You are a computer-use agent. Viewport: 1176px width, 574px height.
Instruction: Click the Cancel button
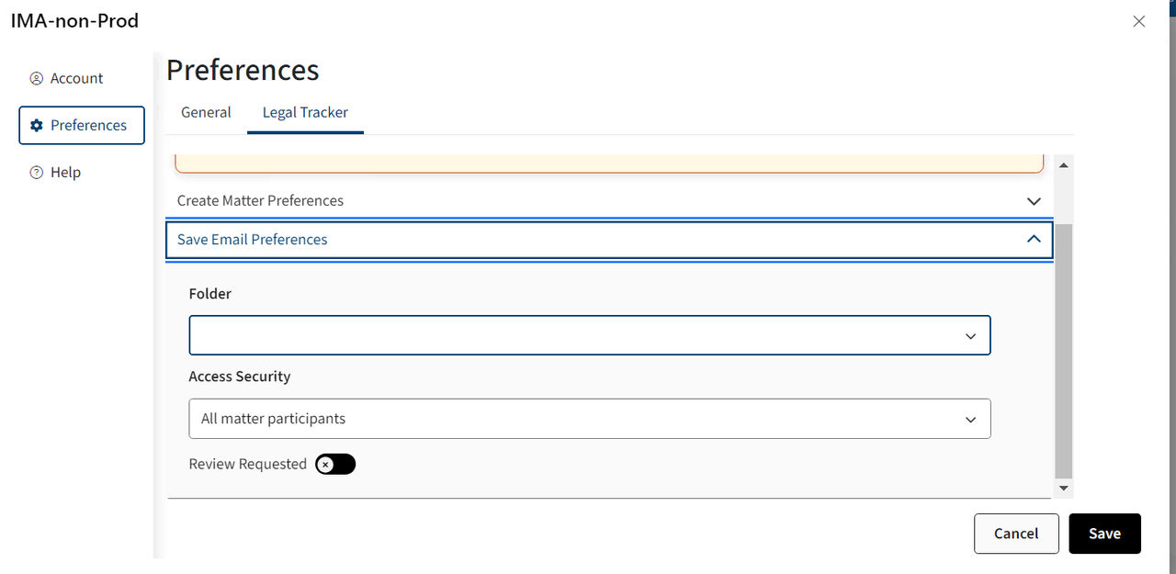coord(1016,534)
